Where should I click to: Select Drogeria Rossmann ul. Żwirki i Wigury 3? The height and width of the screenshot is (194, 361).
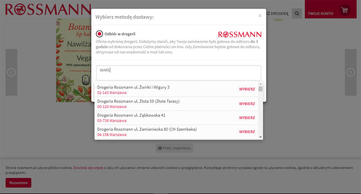[133, 87]
